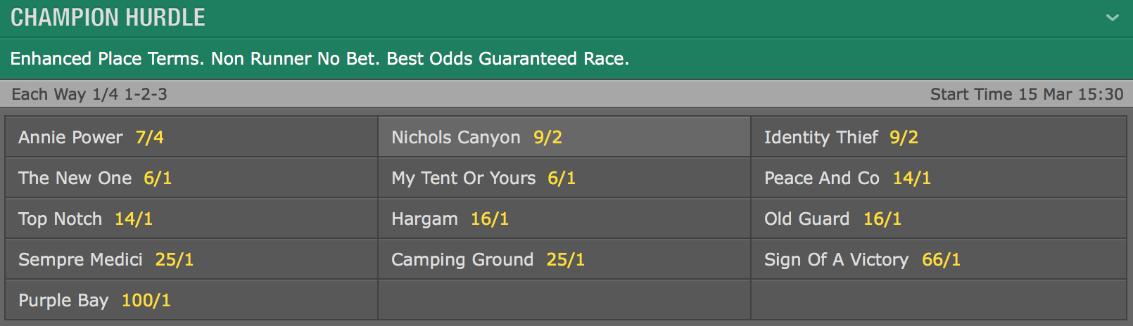
Task: Select Annie Power at 7/4
Action: (191, 137)
